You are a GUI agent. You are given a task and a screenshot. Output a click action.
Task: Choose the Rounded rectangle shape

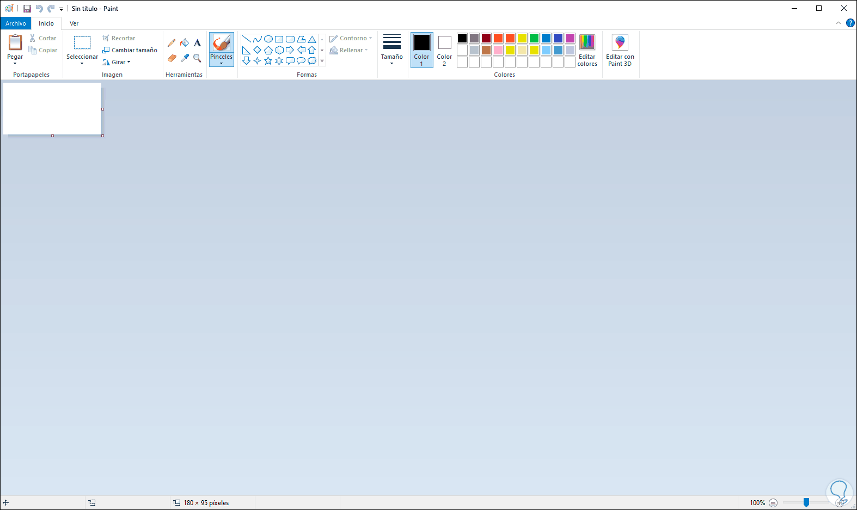click(x=290, y=39)
